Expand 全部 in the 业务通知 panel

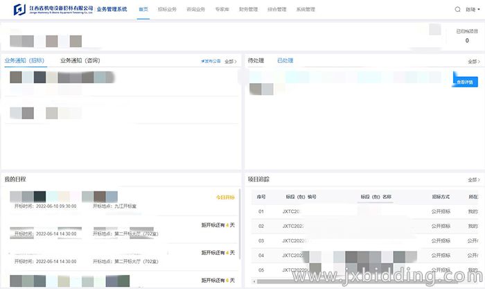pos(231,62)
